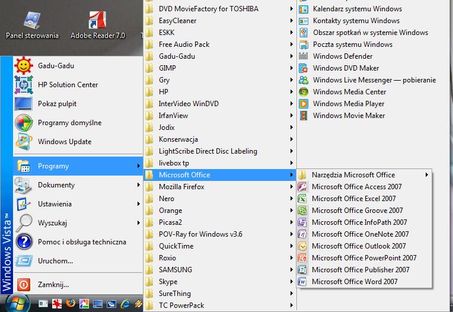Viewport: 453px width, 312px height.
Task: Expand the Dokumenty submenu arrow
Action: 139,185
